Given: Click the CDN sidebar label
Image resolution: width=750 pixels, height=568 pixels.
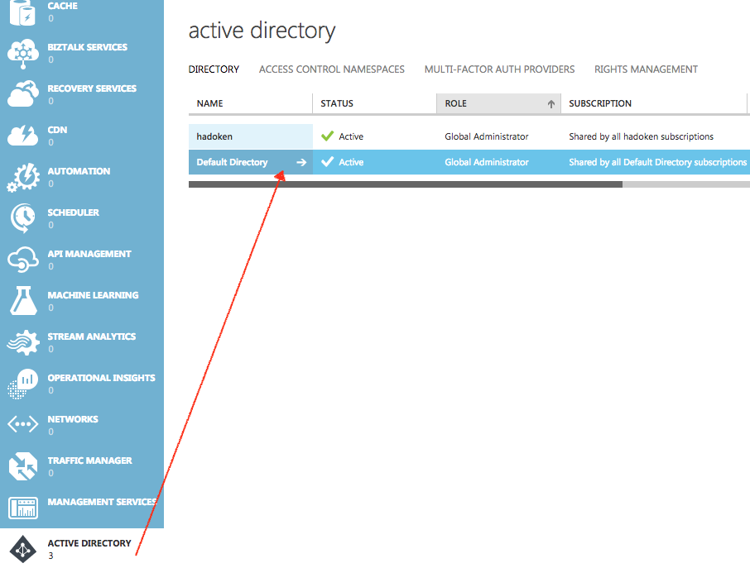Looking at the screenshot, I should pyautogui.click(x=57, y=130).
